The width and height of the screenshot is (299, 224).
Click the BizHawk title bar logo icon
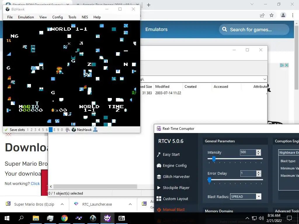coord(7,9)
